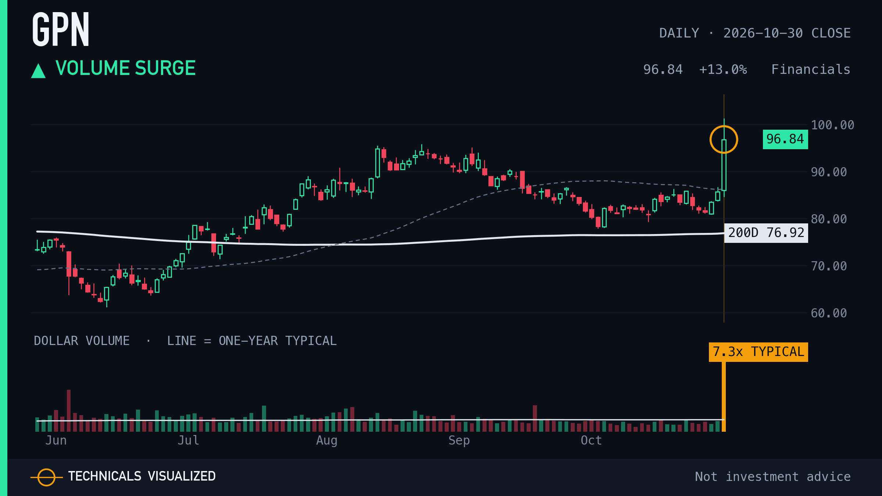Click the 80.00 axis label
882x496 pixels.
(x=829, y=219)
